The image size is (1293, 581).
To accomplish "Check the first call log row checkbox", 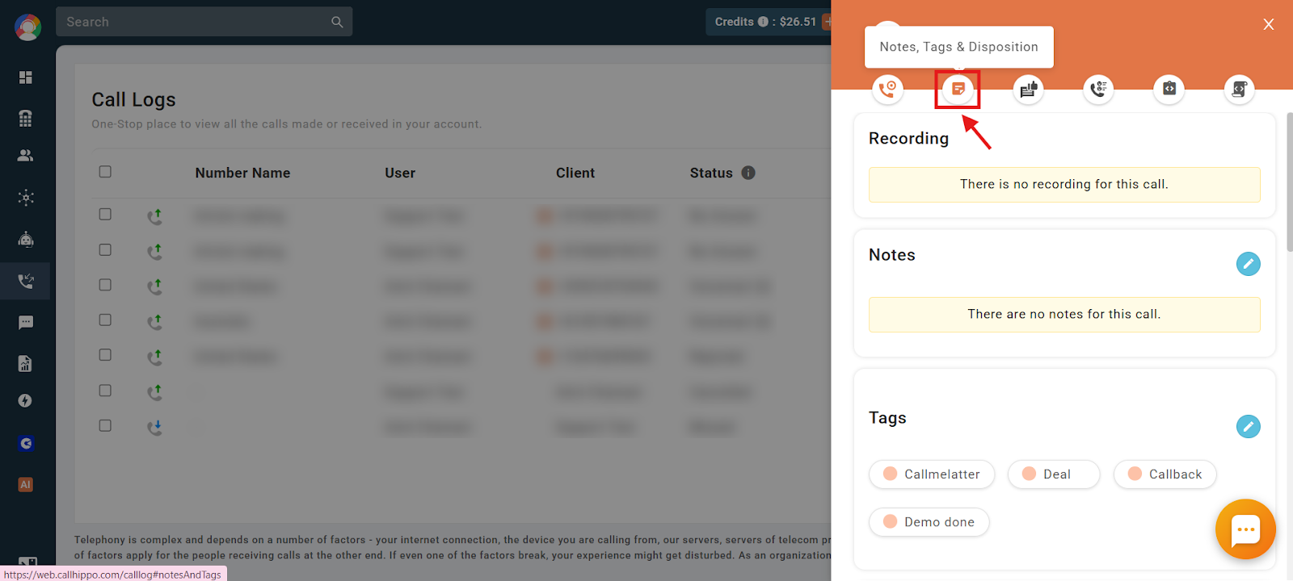I will tap(105, 215).
